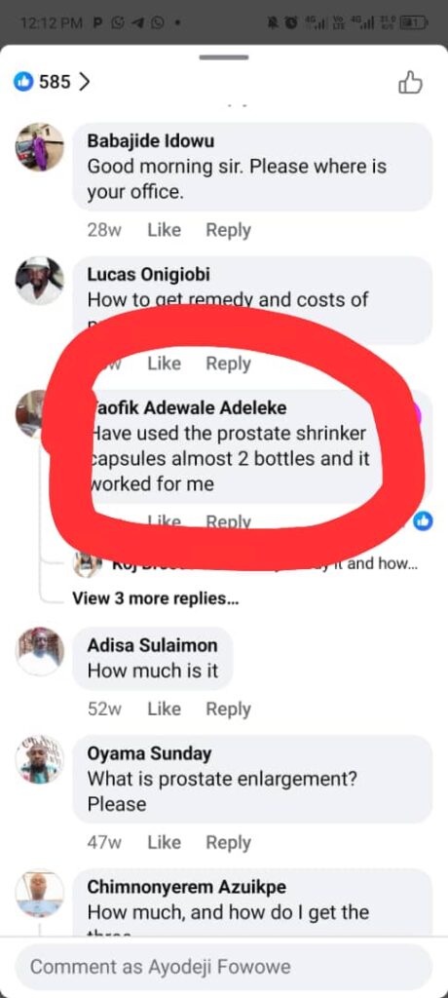448x998 pixels.
Task: Tap the small like reaction badge on Adeleke's comment
Action: coord(424,520)
